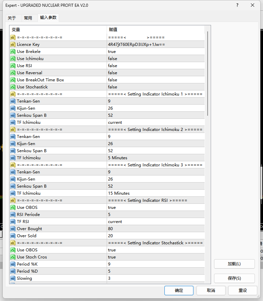Click the boolean icon next to Use Brekele

click(x=13, y=52)
